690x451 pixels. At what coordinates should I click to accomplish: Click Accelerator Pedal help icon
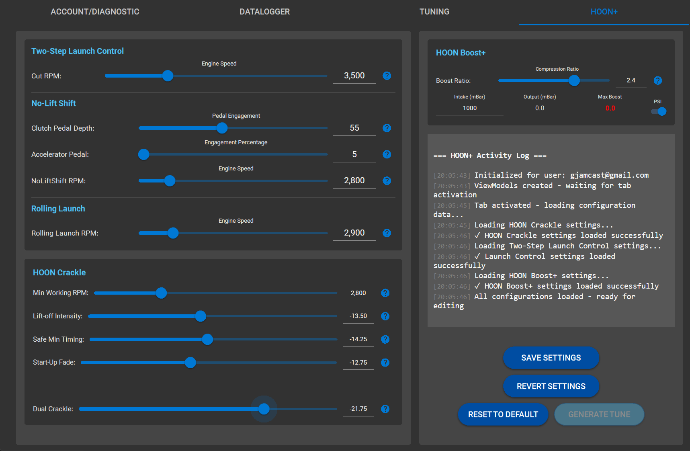[387, 154]
